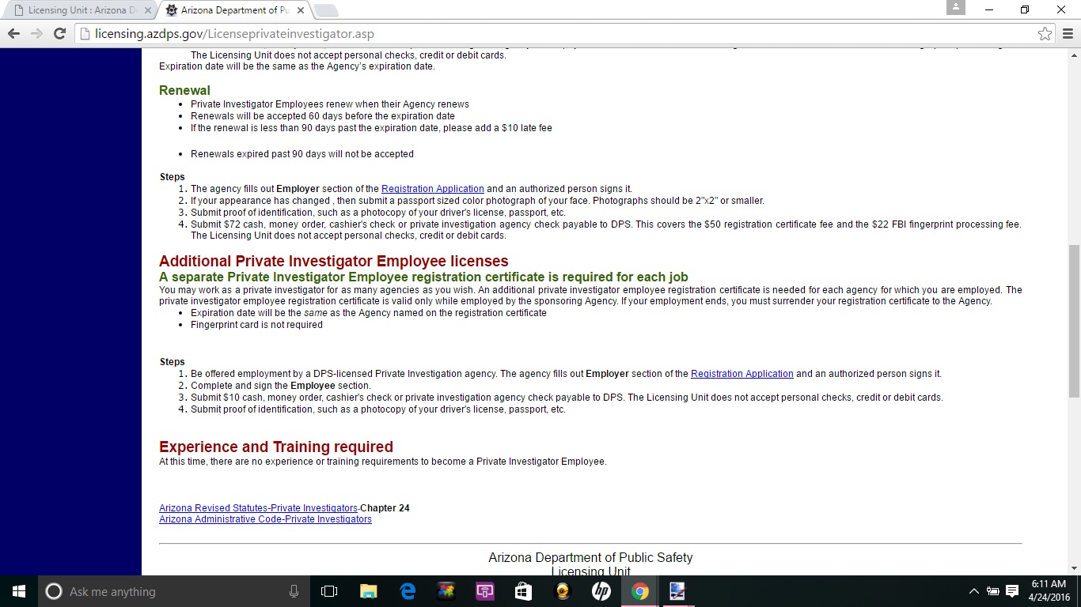Click the Additional Private Investigator Employee licenses heading
The width and height of the screenshot is (1081, 607).
pos(334,261)
